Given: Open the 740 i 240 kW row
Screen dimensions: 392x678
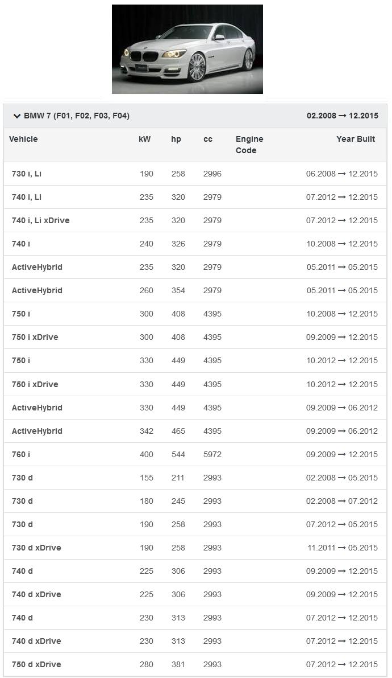Looking at the screenshot, I should click(21, 244).
